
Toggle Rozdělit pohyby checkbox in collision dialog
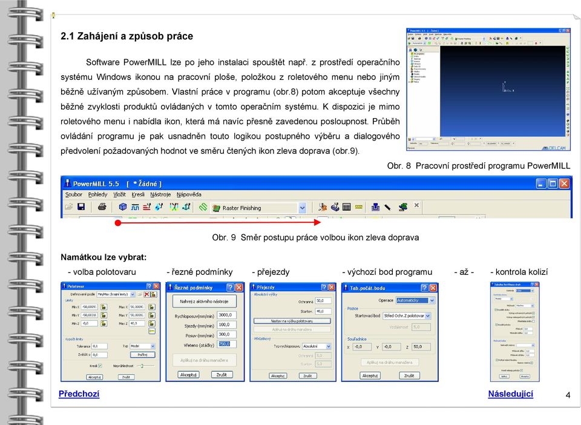(x=496, y=325)
